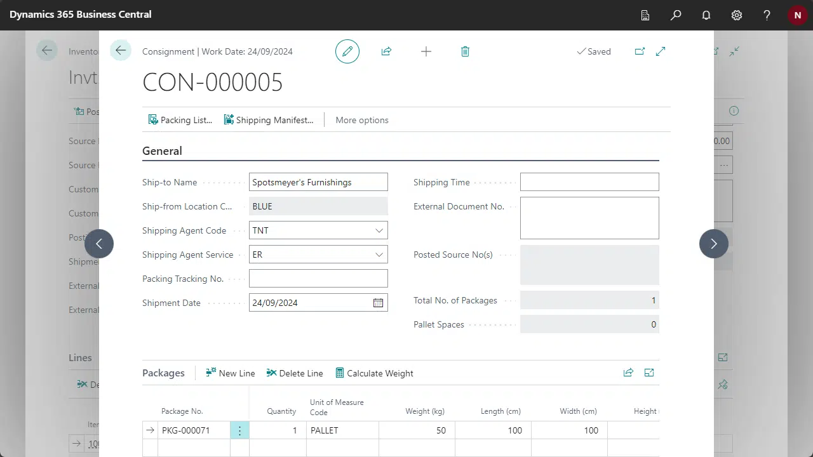Click the Pallet Spaces value 0
The image size is (813, 457).
coord(589,324)
